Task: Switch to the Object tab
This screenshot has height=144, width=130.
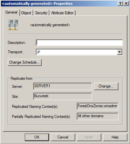Action: [x=26, y=13]
